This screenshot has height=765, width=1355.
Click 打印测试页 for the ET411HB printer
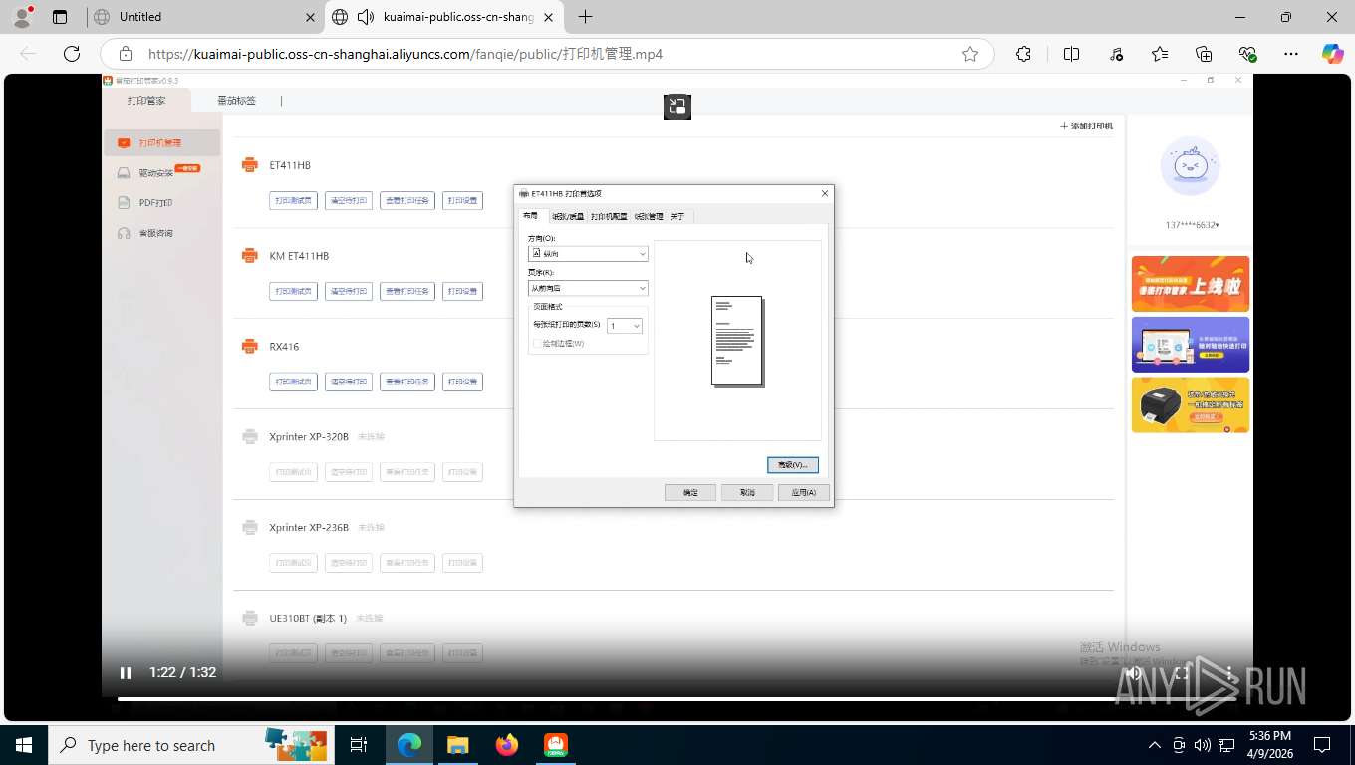coord(294,200)
